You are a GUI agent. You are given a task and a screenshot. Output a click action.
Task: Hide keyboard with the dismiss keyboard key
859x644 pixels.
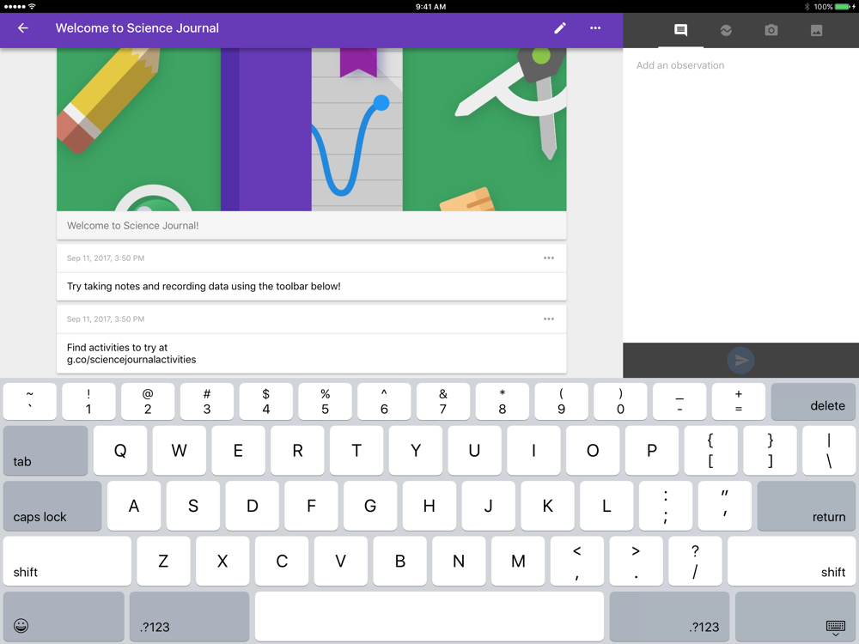pos(795,616)
